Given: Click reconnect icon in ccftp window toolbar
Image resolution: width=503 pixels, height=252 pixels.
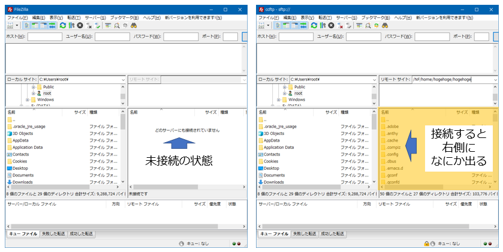Looking at the screenshot, I should click(348, 25).
